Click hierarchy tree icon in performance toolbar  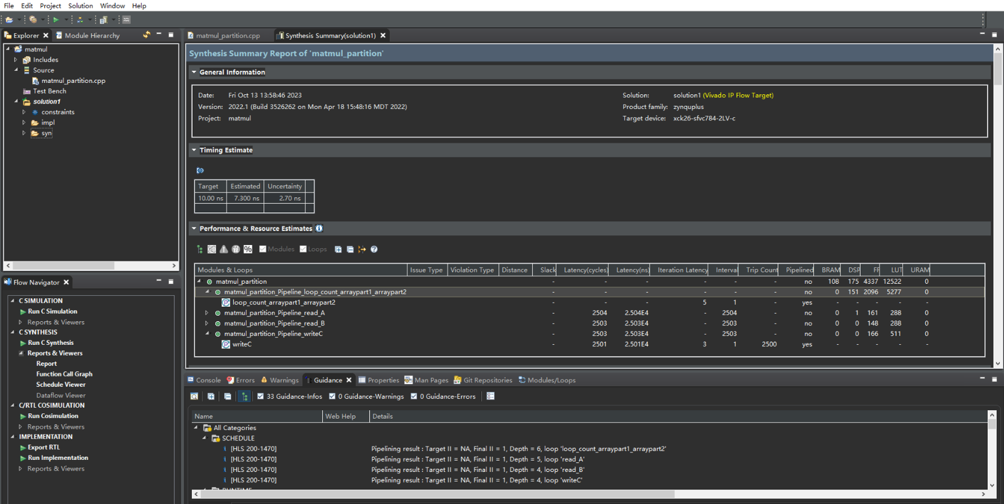[200, 249]
